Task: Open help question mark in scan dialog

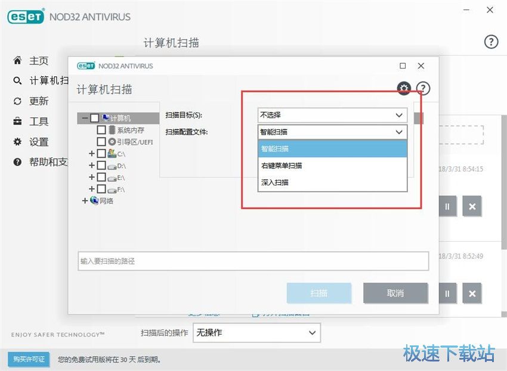Action: pyautogui.click(x=423, y=88)
